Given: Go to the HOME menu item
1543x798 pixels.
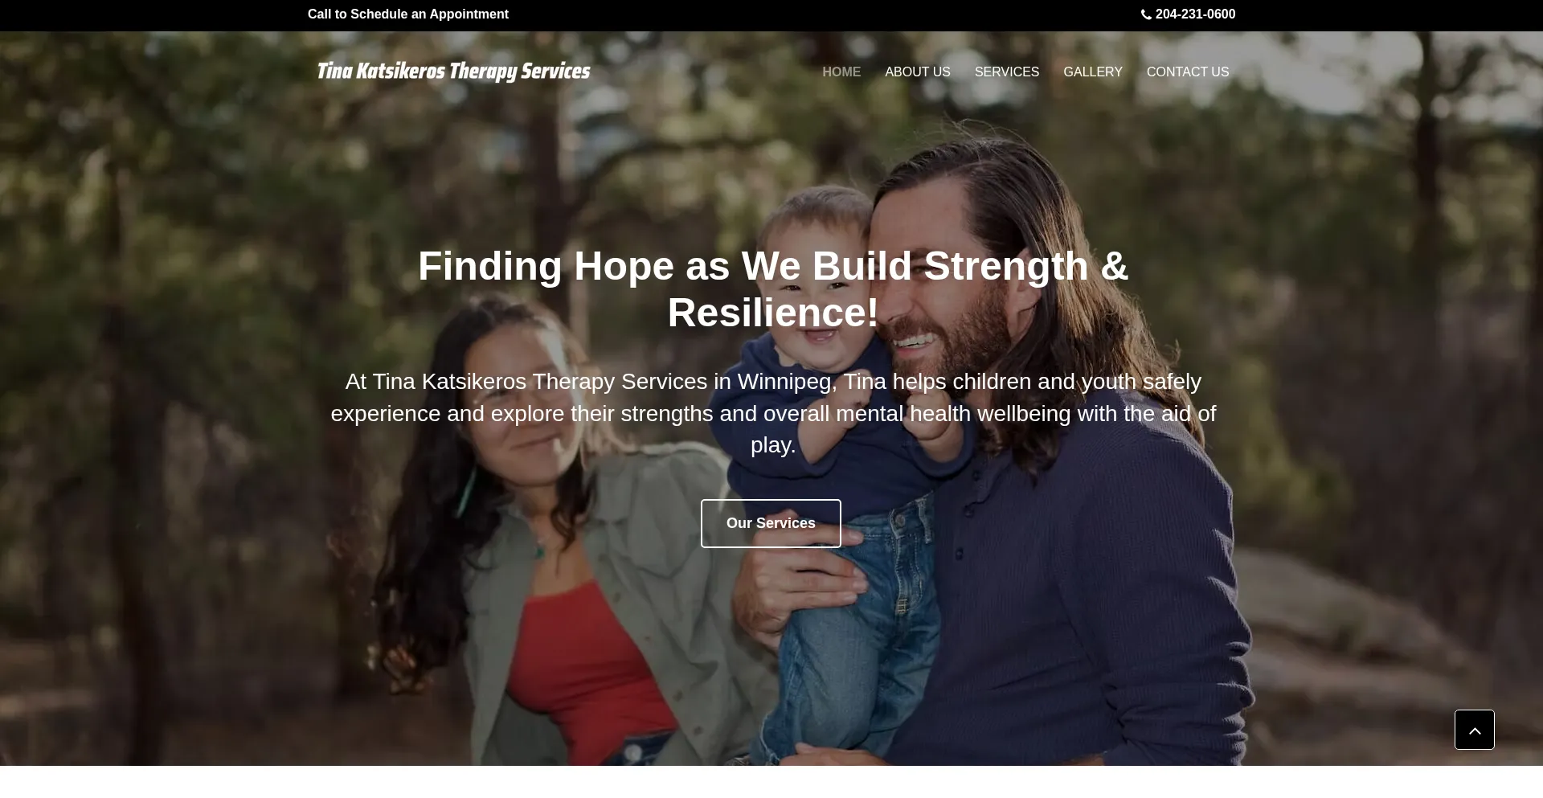Looking at the screenshot, I should coord(841,72).
